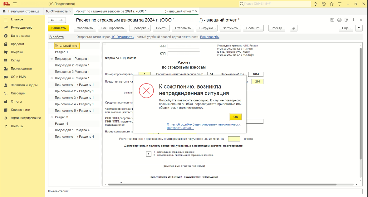Screen dimensions: 368x197
Task: Click the paperclip attachments button
Action: tap(293, 28)
